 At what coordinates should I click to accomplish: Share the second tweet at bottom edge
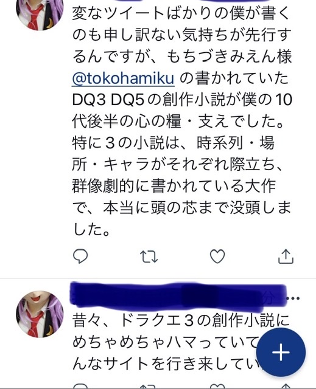286,386
